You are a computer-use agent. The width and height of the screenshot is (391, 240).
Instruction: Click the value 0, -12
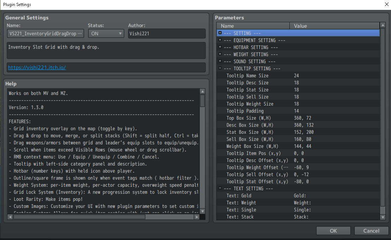[301, 174]
